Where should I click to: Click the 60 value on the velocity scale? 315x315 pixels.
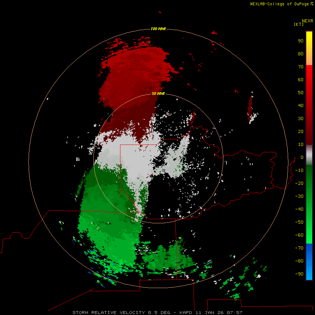click(301, 80)
